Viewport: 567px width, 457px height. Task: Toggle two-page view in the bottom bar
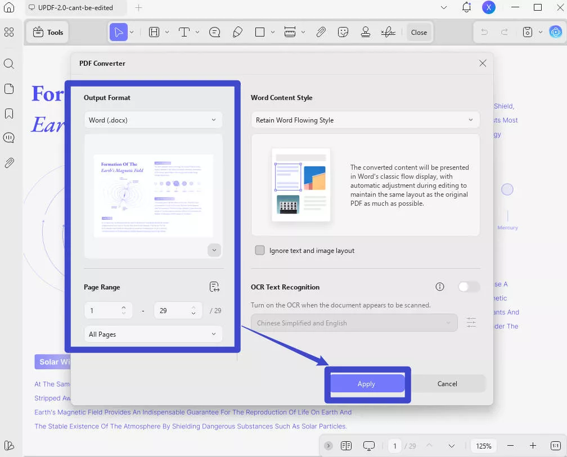tap(346, 445)
